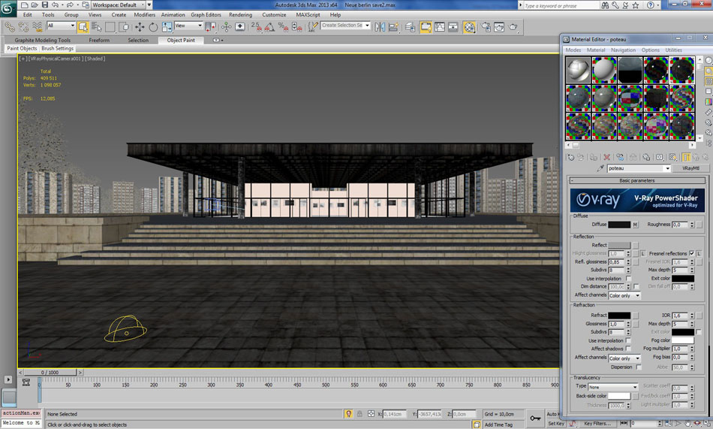Click the red X reset material icon

point(606,158)
